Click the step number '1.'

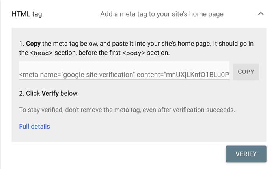pos(22,43)
